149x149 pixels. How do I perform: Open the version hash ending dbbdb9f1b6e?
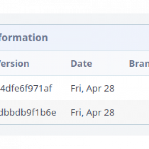coord(28,112)
